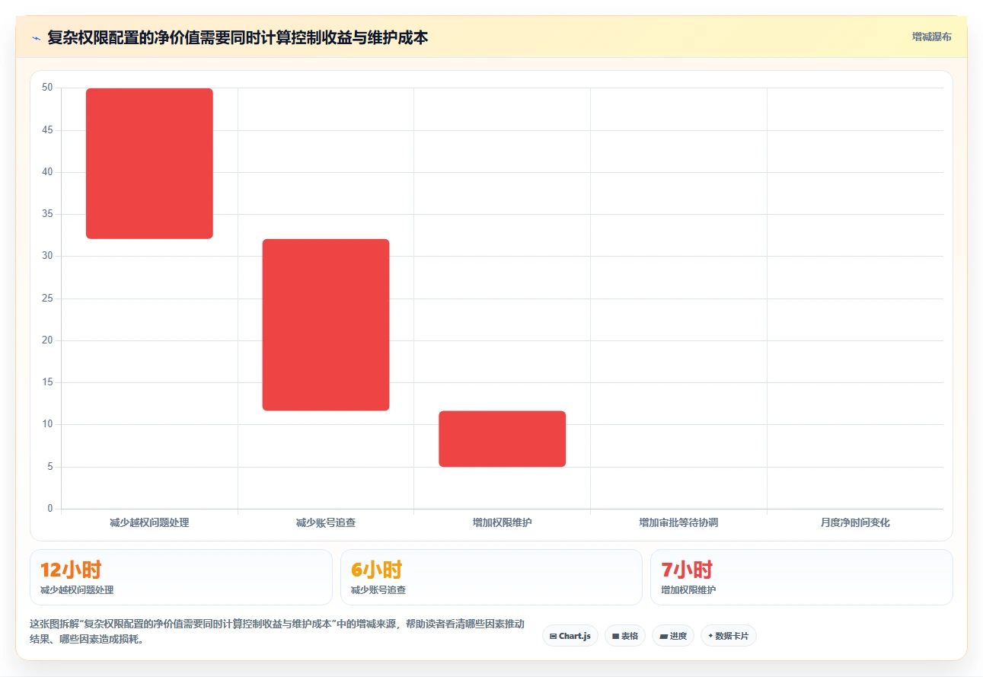This screenshot has width=983, height=677.
Task: Click the 表格 tag chip
Action: pos(625,636)
